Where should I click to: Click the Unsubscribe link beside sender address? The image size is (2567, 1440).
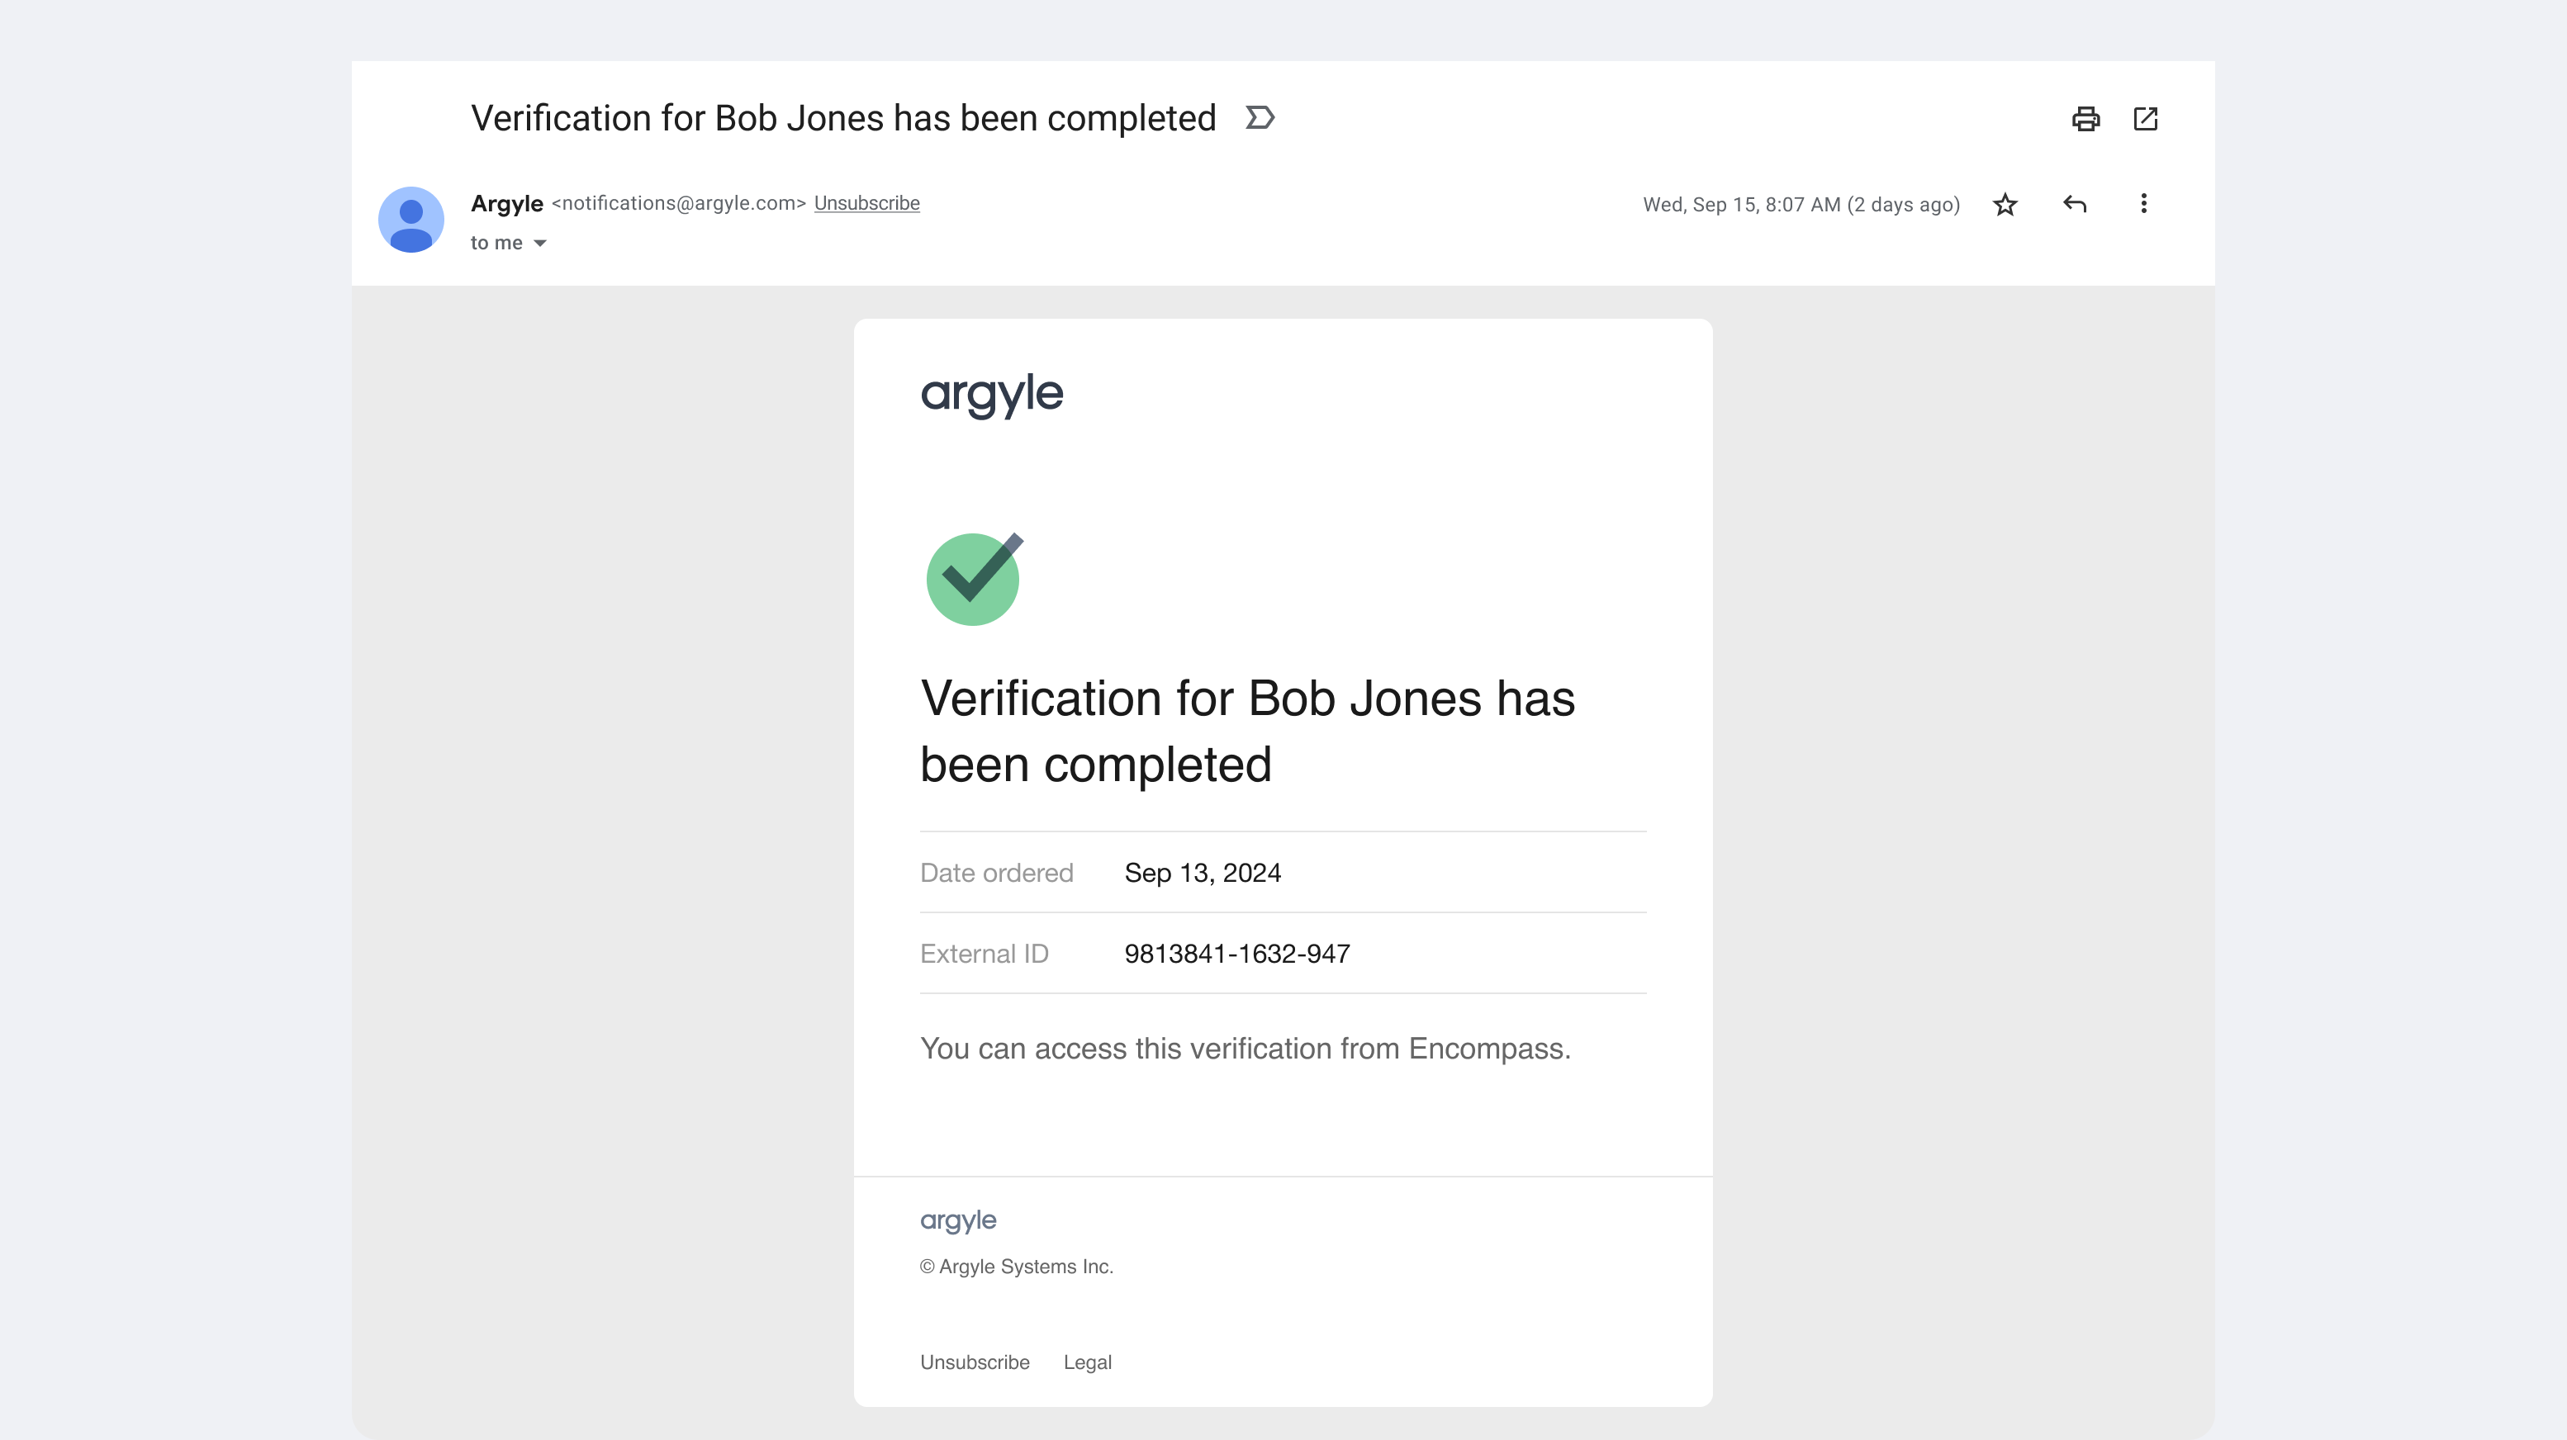point(866,203)
